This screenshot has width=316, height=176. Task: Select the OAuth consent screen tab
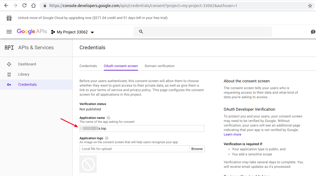click(121, 66)
